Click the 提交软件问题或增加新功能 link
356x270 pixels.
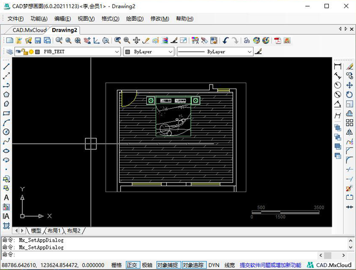[270, 265]
